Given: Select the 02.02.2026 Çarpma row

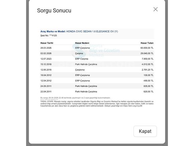Looking at the screenshot, I should 97,53.
